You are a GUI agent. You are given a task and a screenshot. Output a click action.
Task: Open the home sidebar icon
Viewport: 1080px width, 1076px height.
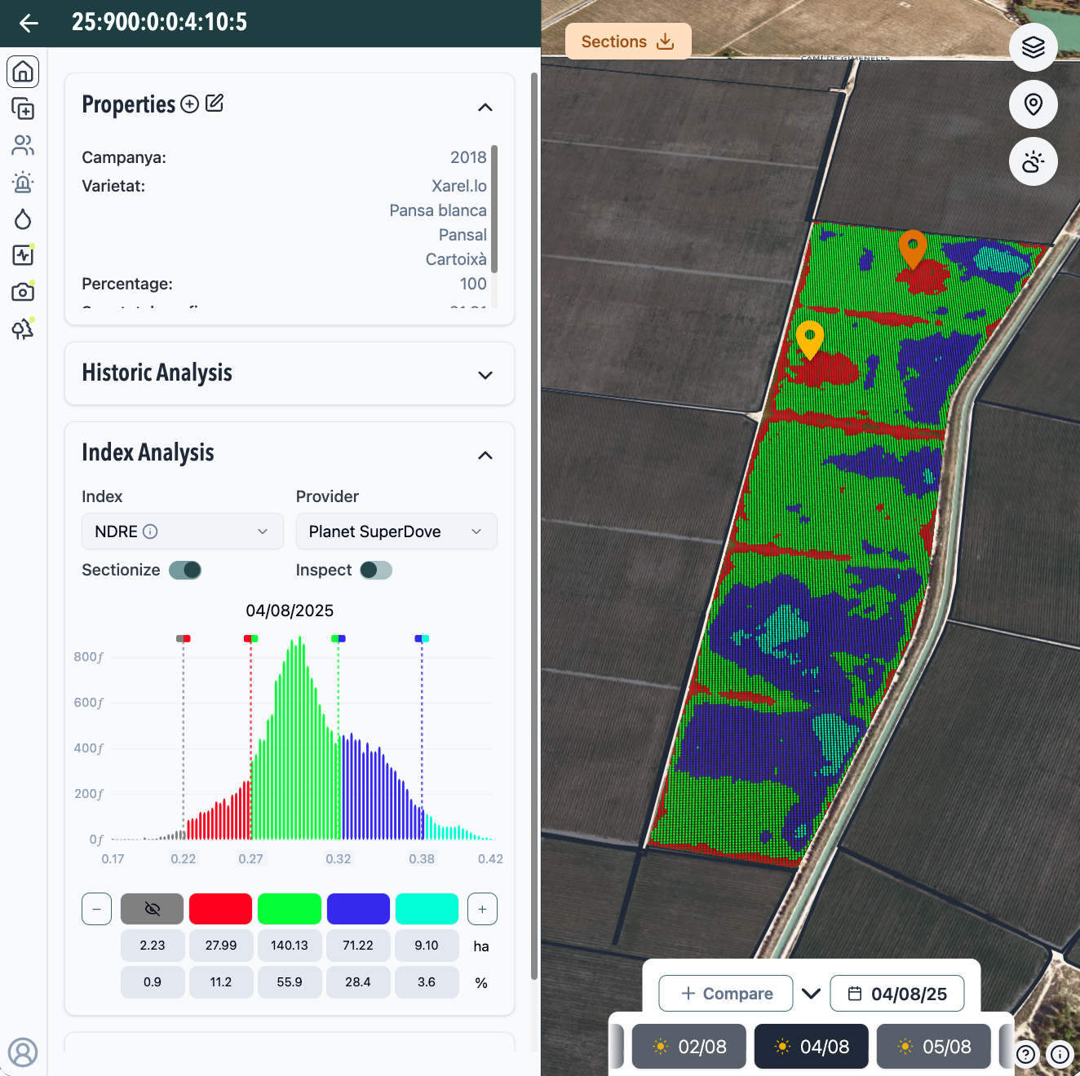[x=23, y=73]
